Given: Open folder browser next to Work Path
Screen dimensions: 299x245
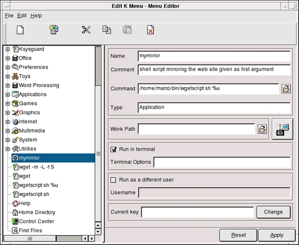Looking at the screenshot, I should coord(262,129).
